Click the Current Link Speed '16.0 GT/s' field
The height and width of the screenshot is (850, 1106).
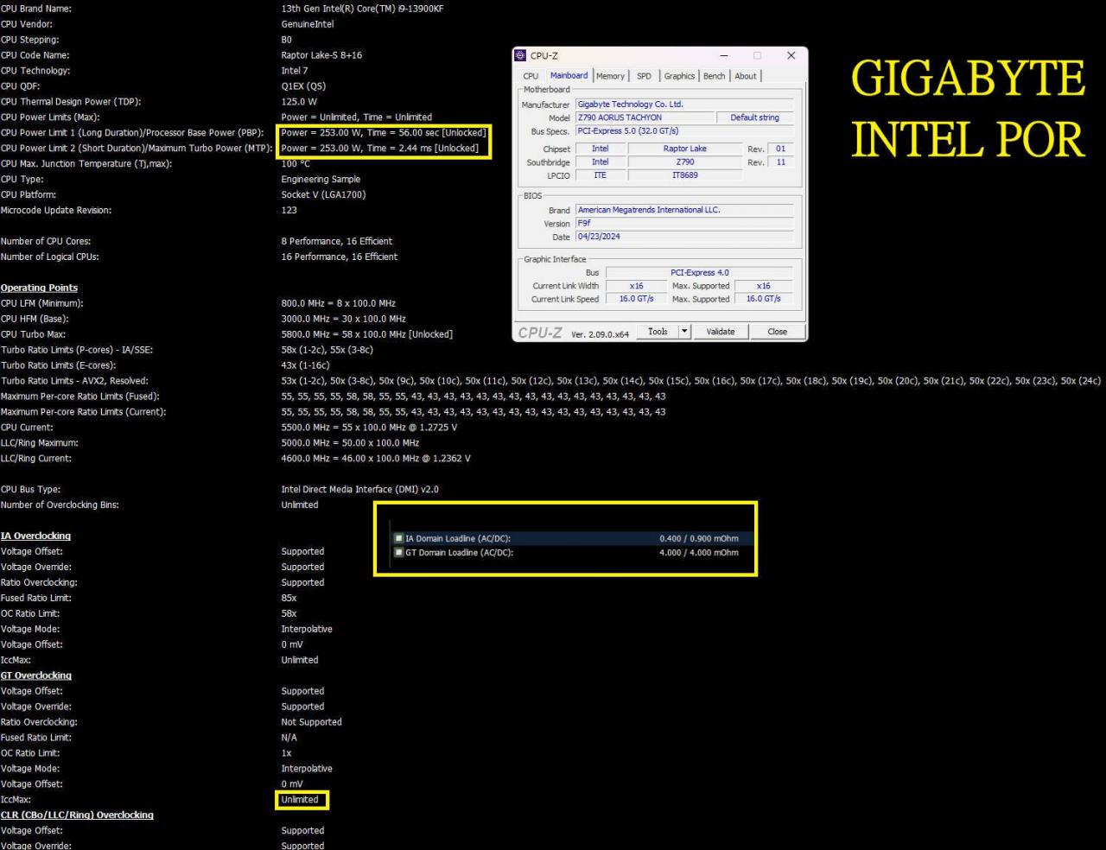637,299
